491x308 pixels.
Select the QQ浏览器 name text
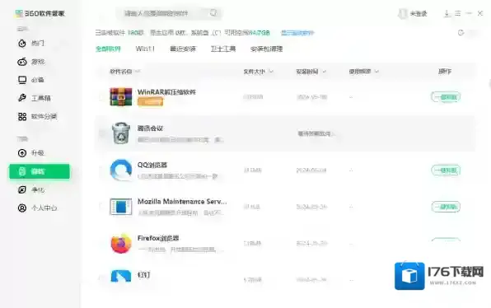point(152,165)
